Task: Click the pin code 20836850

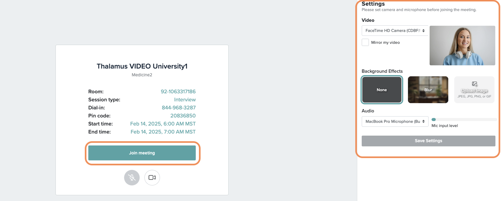Action: [x=183, y=116]
